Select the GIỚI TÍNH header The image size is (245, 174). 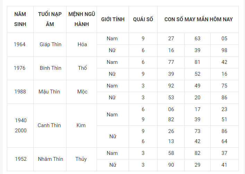click(113, 19)
